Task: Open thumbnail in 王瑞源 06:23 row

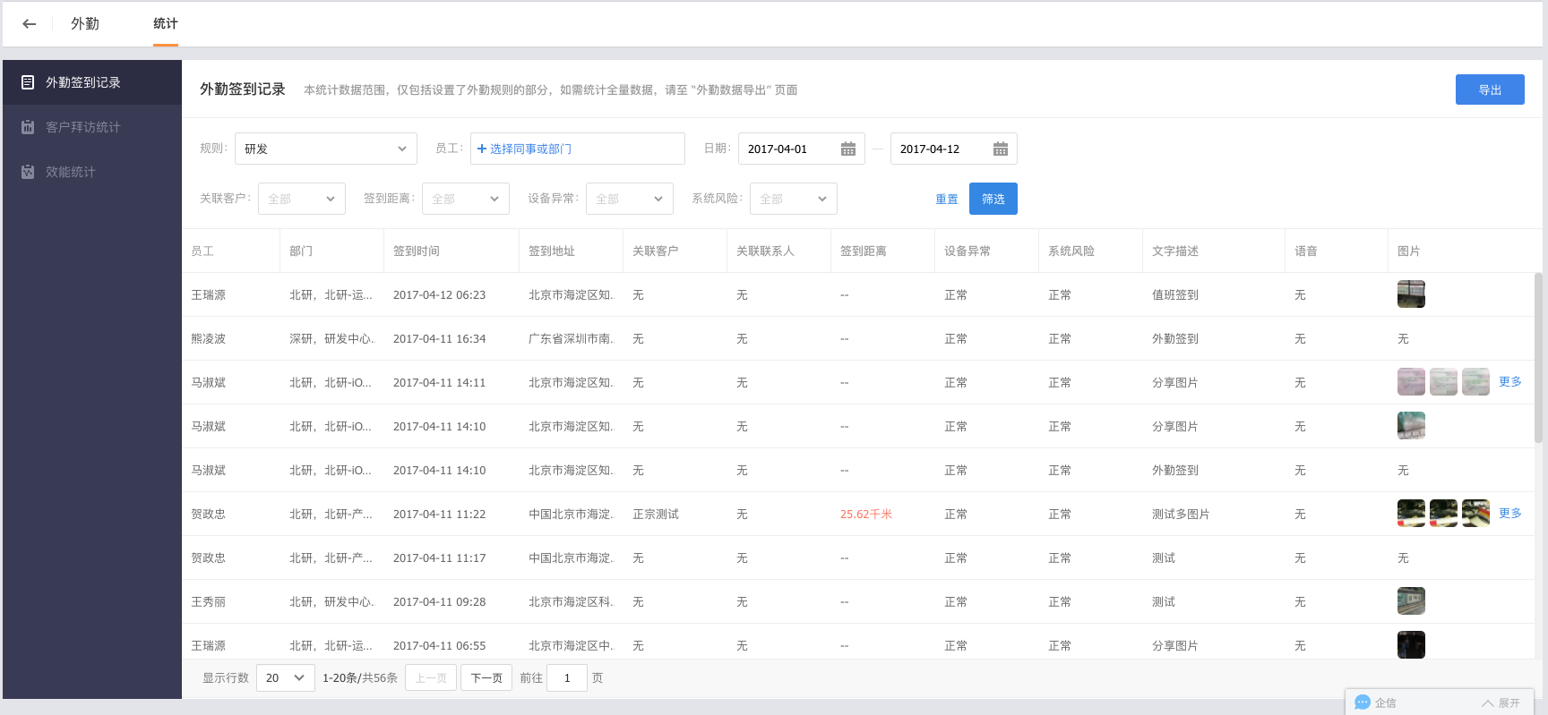Action: 1411,294
